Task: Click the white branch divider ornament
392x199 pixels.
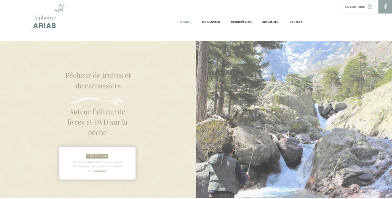Action: 97,100
